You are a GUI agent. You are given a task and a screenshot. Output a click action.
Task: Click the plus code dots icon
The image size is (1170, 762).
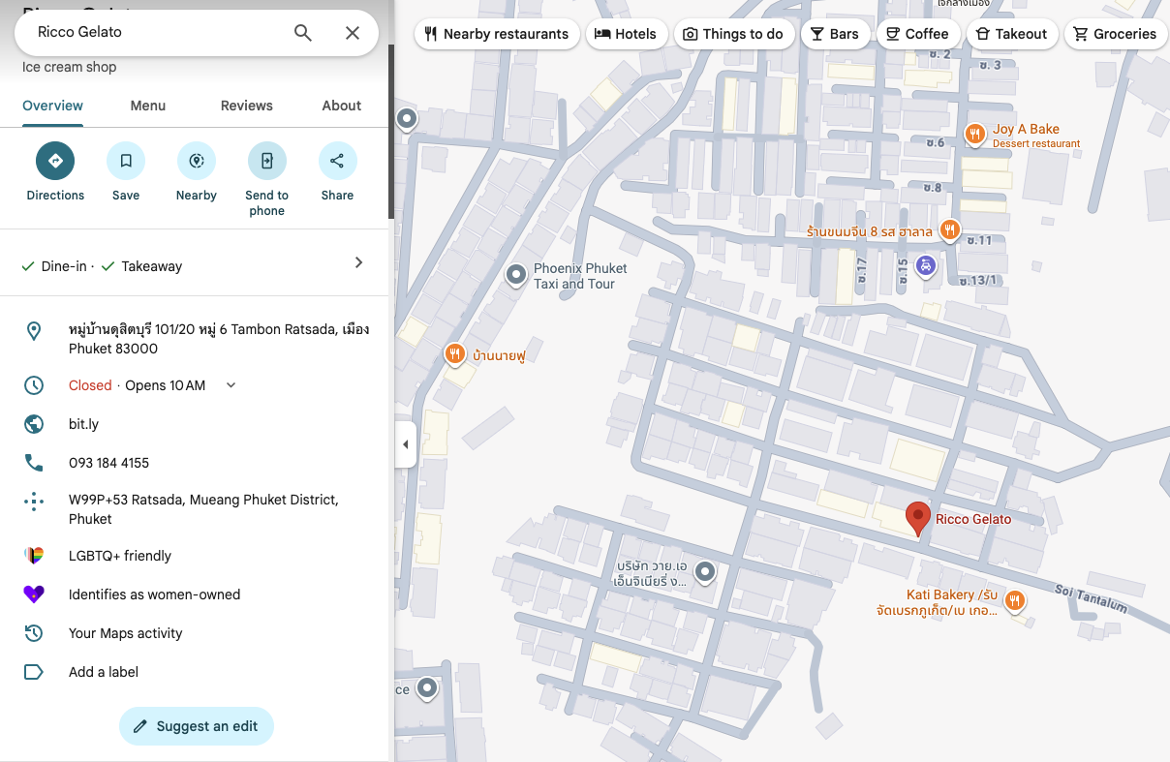pyautogui.click(x=34, y=502)
